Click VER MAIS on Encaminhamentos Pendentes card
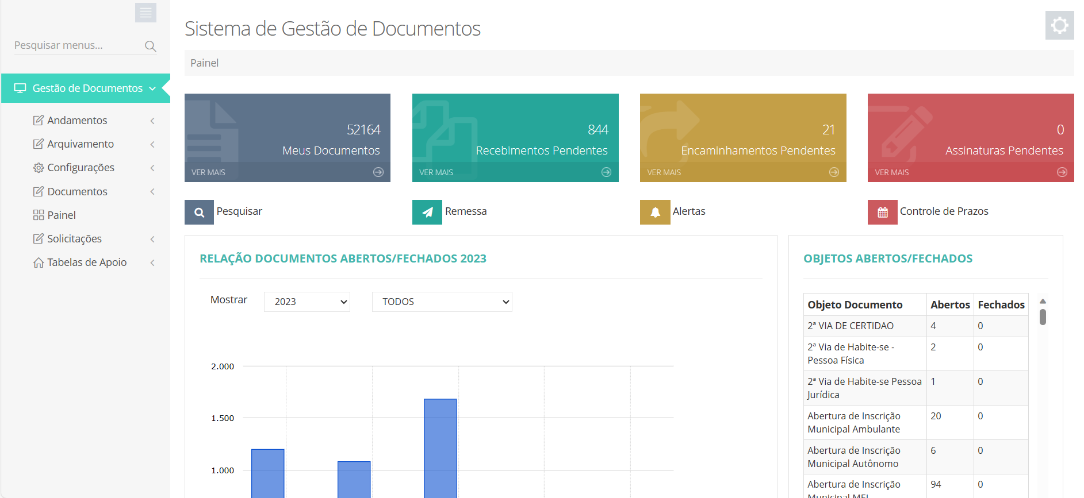The image size is (1084, 498). 664,172
